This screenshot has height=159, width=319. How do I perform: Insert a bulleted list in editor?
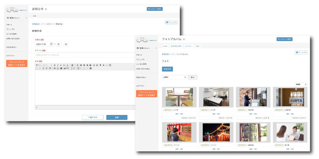(94, 65)
